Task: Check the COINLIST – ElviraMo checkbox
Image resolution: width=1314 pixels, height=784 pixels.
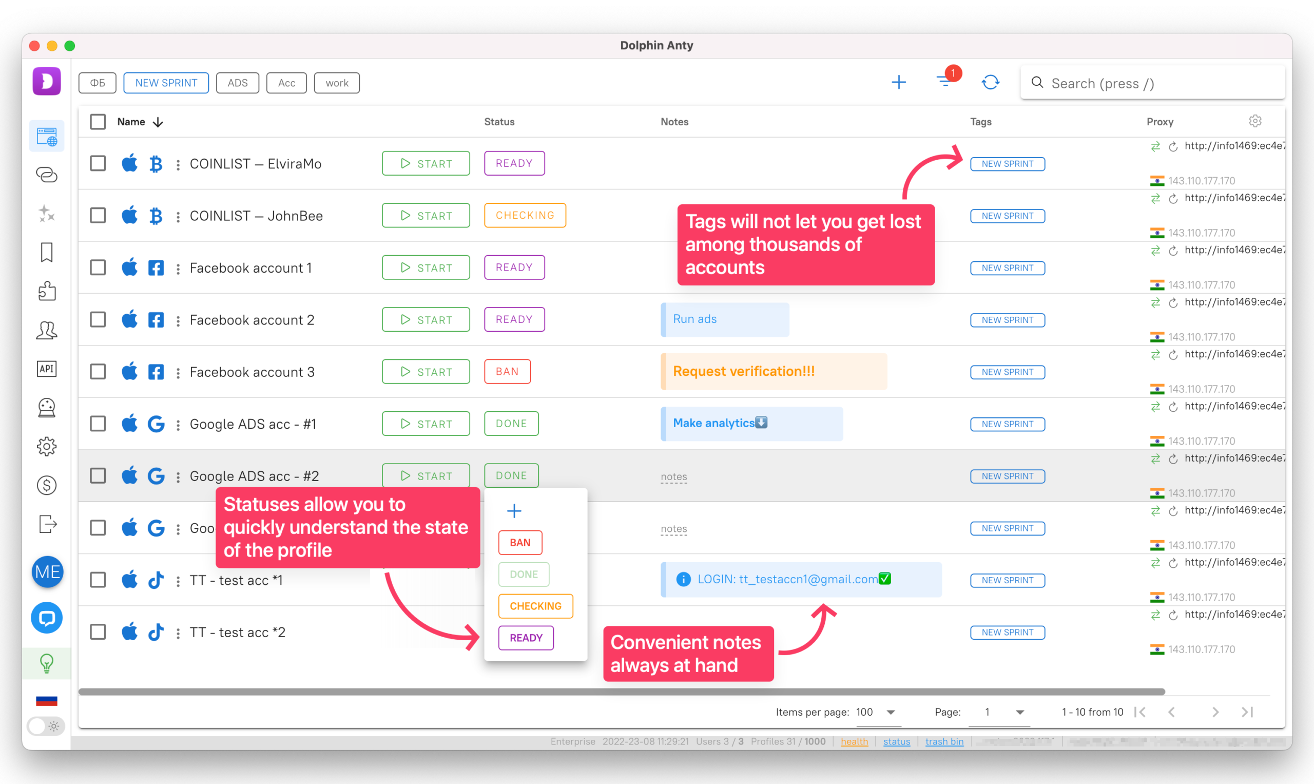Action: coord(98,163)
